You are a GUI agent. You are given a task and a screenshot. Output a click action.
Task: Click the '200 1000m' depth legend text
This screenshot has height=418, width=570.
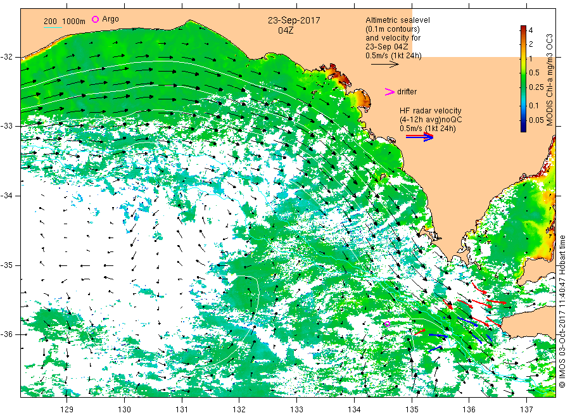65,22
